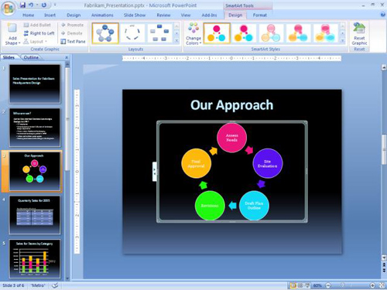Open the Change Colors dropdown
Image resolution: width=387 pixels, height=290 pixels.
[x=193, y=34]
